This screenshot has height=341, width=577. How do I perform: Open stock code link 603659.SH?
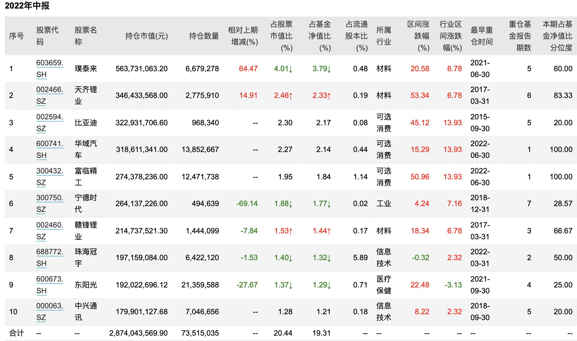(50, 69)
